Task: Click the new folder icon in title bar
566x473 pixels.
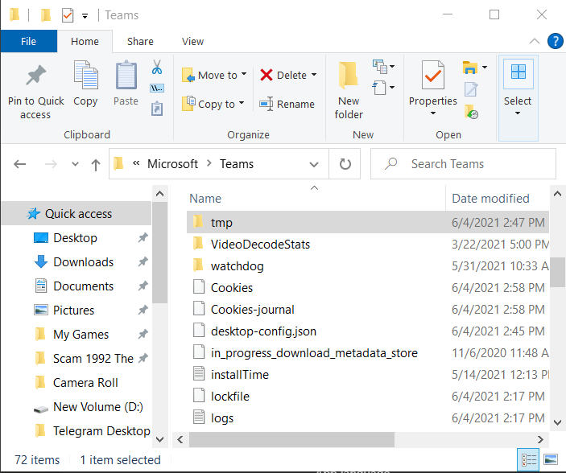Action: click(45, 15)
